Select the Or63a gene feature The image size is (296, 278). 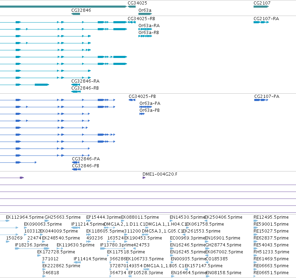pyautogui.click(x=145, y=14)
